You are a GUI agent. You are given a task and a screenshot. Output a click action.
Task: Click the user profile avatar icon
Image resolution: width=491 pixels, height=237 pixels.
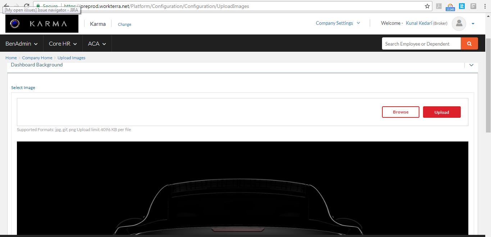[459, 23]
